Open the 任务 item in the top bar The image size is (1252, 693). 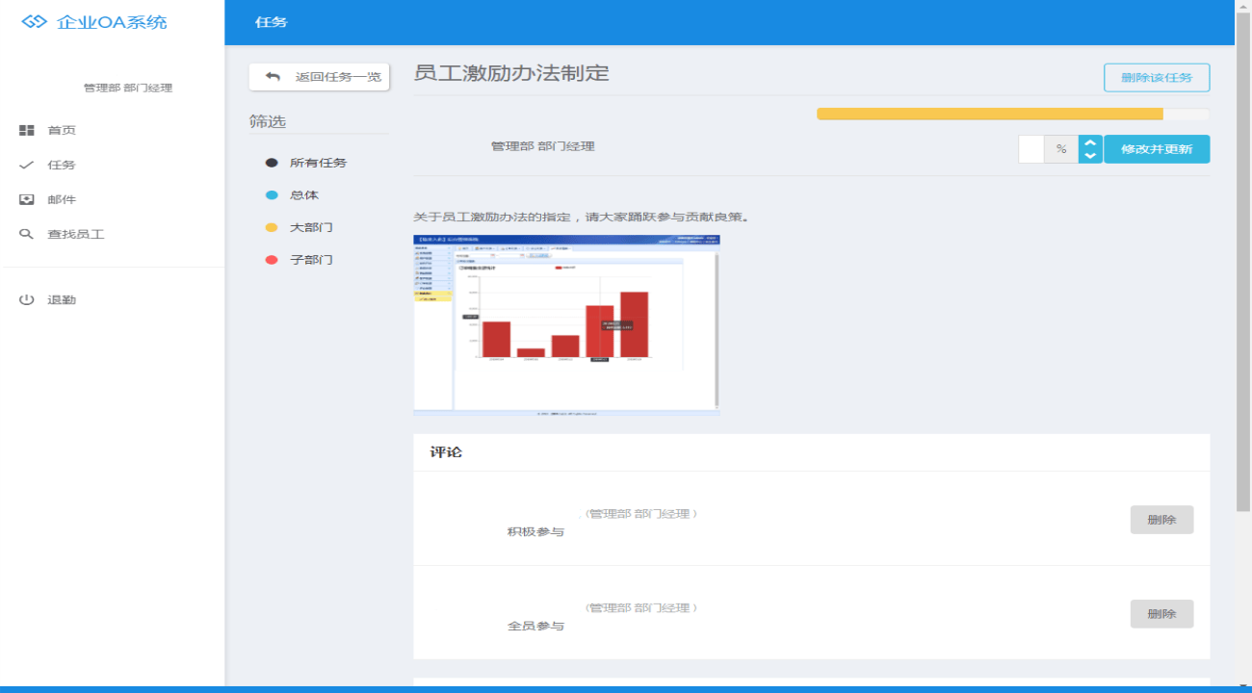tap(273, 21)
